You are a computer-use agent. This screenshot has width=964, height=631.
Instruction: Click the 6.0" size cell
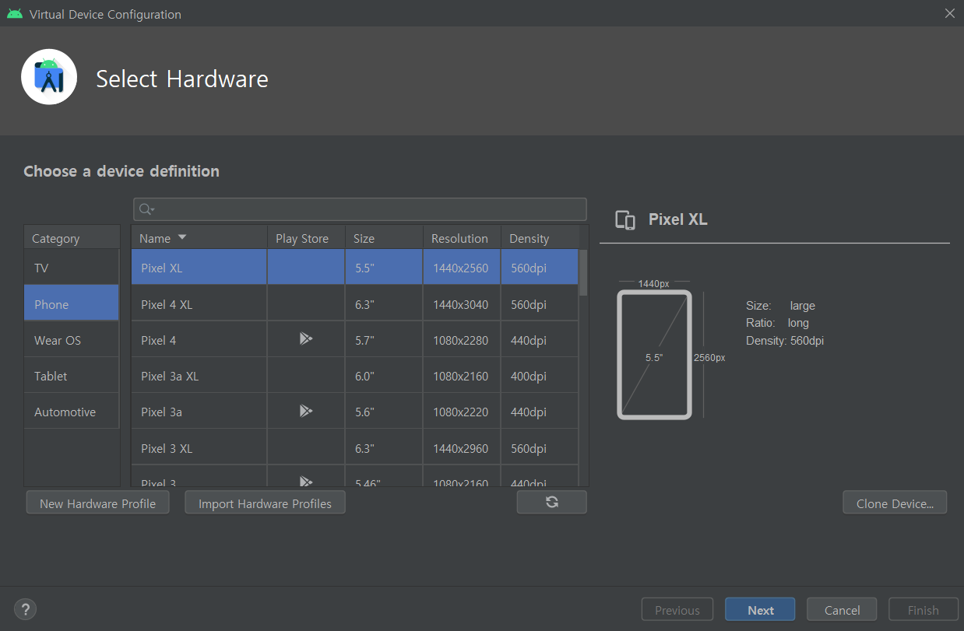(384, 376)
